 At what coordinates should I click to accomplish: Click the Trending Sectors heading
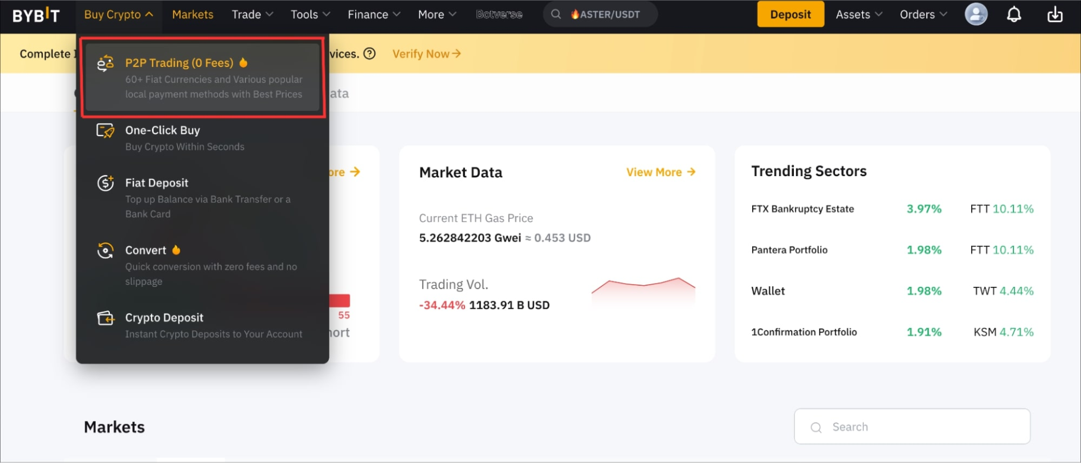point(809,171)
